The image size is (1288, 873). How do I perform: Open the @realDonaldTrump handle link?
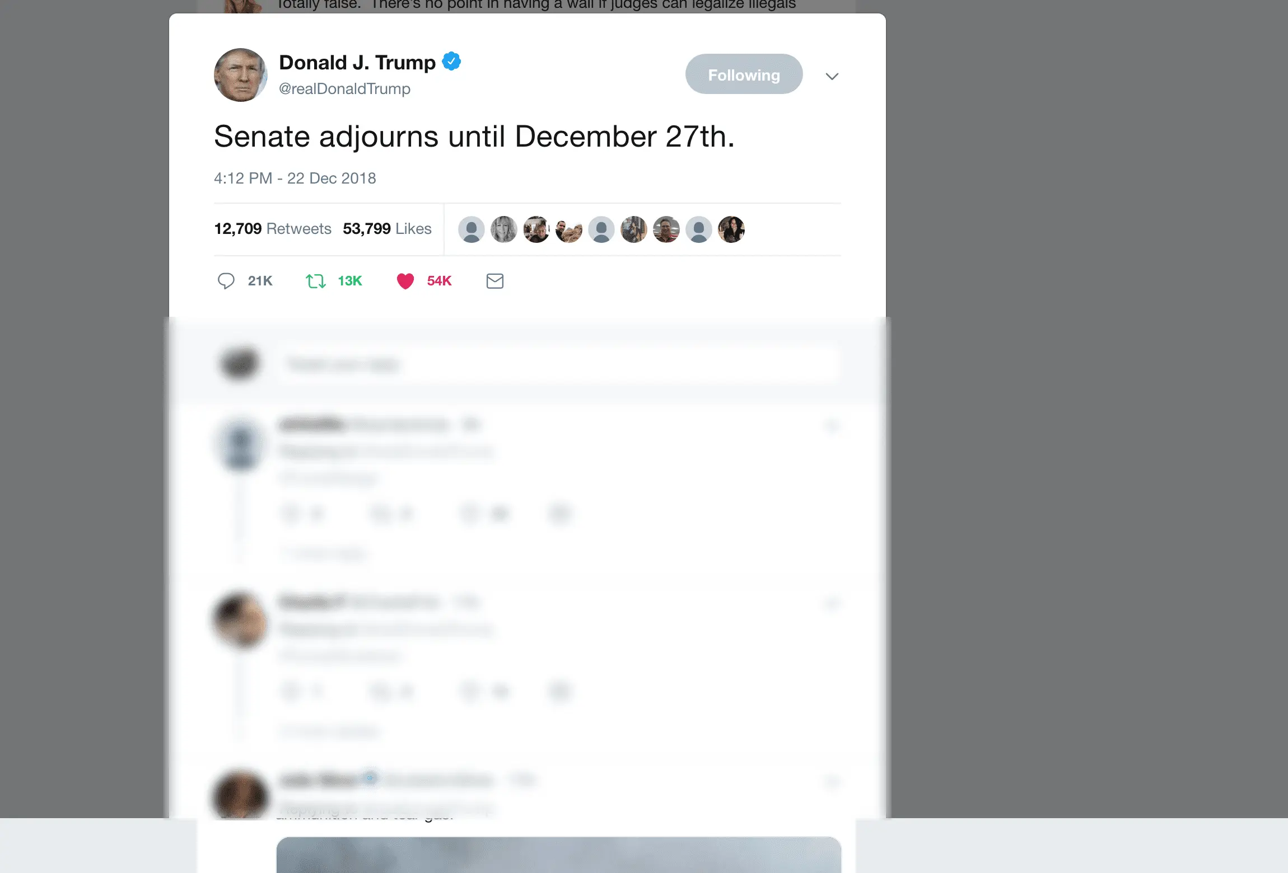(x=344, y=88)
